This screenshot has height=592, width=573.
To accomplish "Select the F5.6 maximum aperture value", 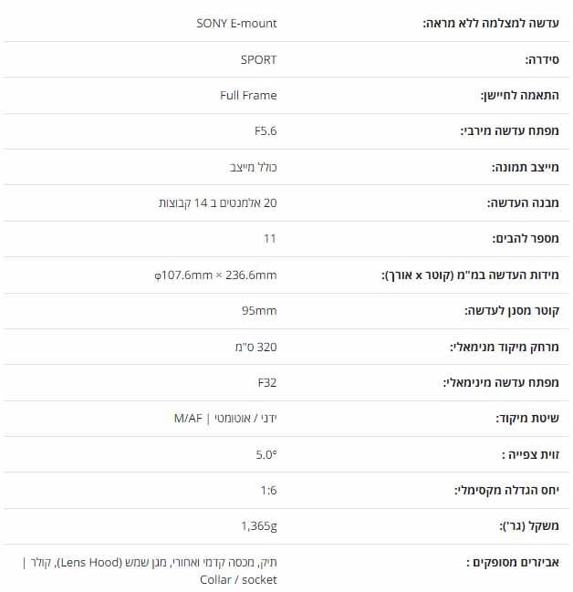I will pyautogui.click(x=266, y=131).
